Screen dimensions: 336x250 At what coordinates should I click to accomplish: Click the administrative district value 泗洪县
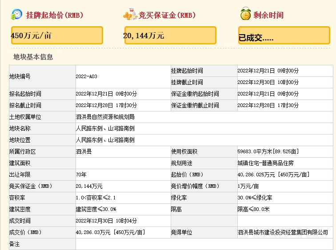click(x=84, y=151)
